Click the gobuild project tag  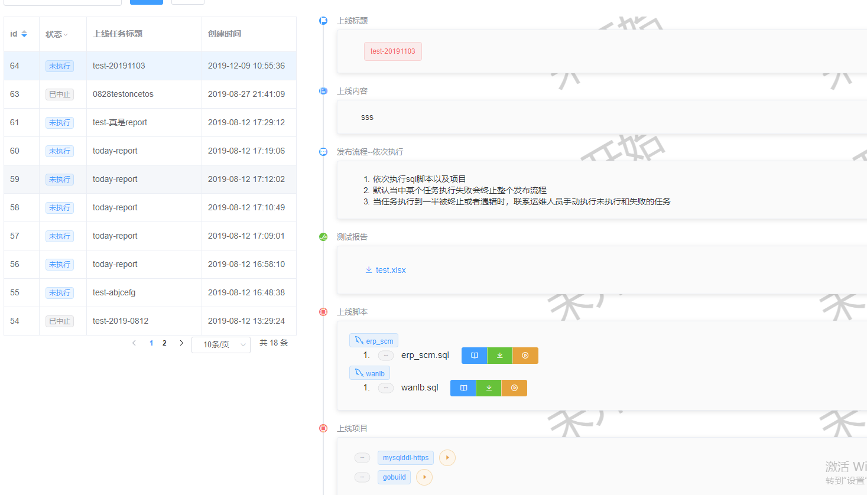coord(394,477)
